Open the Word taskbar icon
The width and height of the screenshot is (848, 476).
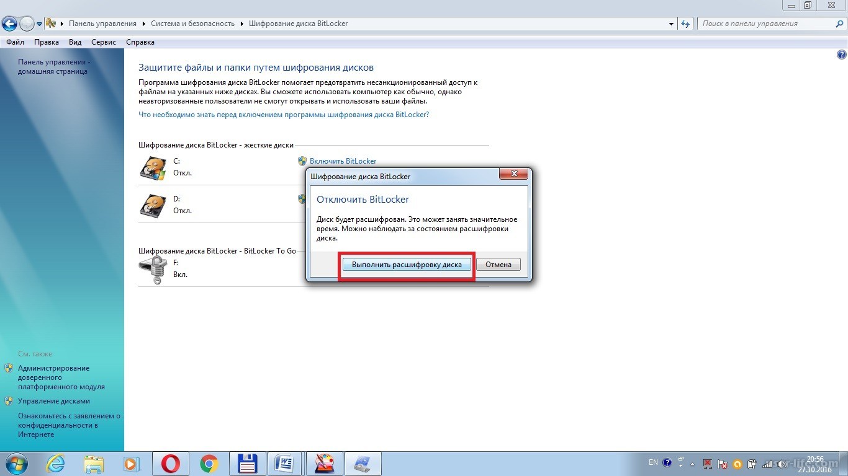[x=284, y=464]
